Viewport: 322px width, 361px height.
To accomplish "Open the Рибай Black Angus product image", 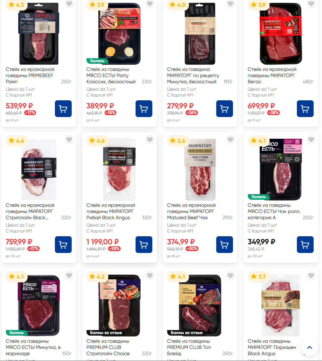I will (119, 169).
